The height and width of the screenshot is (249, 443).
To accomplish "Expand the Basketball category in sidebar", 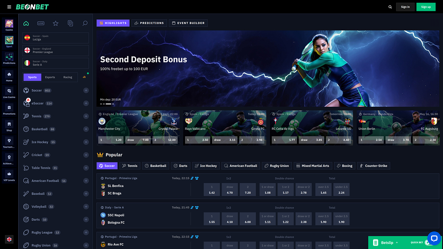I will [86, 129].
